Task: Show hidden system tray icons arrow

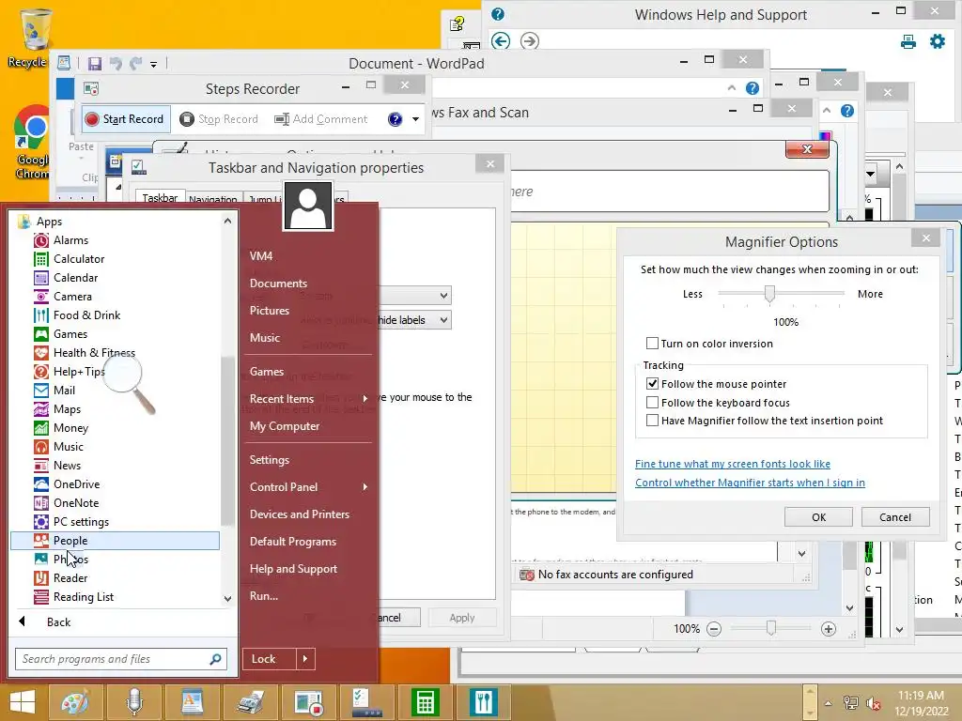Action: click(x=828, y=703)
